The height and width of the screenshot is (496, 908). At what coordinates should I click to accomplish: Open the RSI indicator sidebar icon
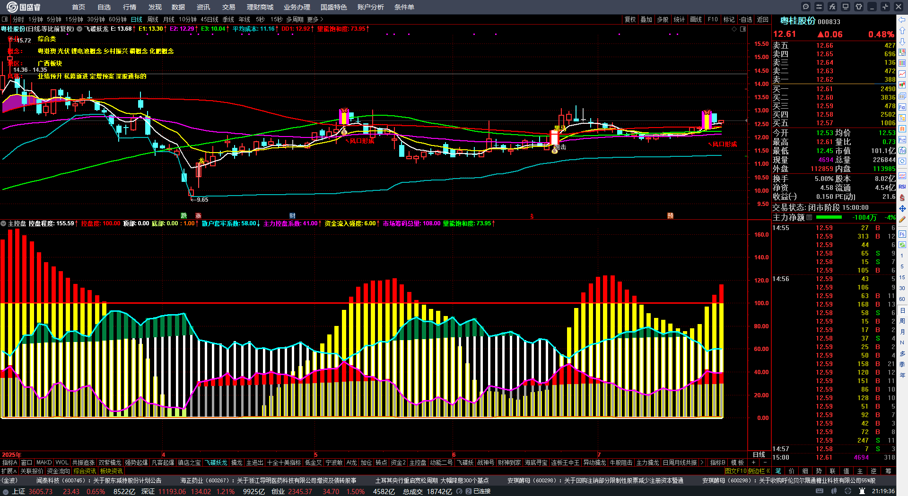pos(902,187)
